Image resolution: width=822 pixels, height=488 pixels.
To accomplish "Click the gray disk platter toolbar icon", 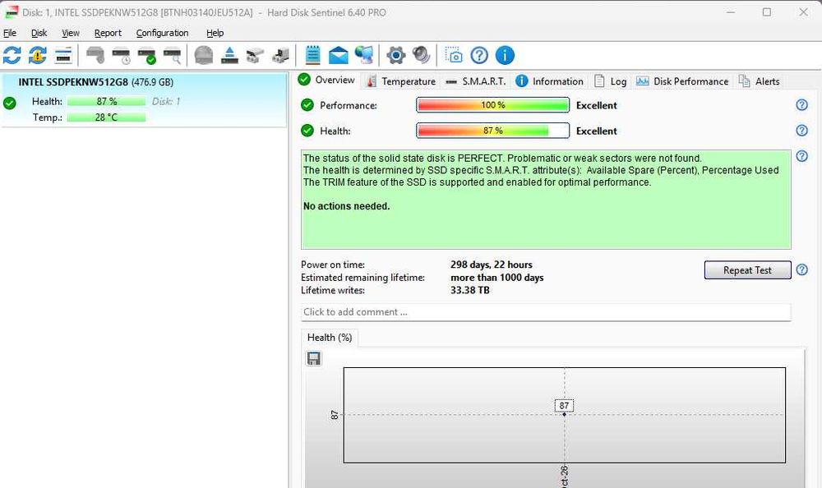I will pyautogui.click(x=203, y=55).
